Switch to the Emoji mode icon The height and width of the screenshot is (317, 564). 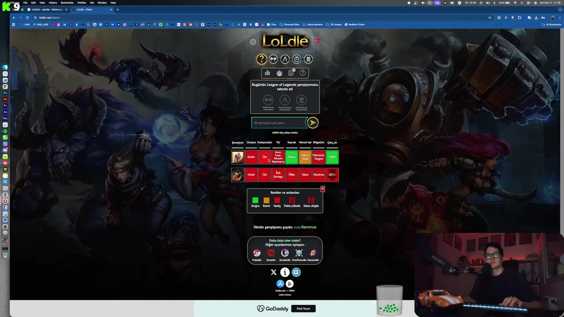[x=297, y=59]
